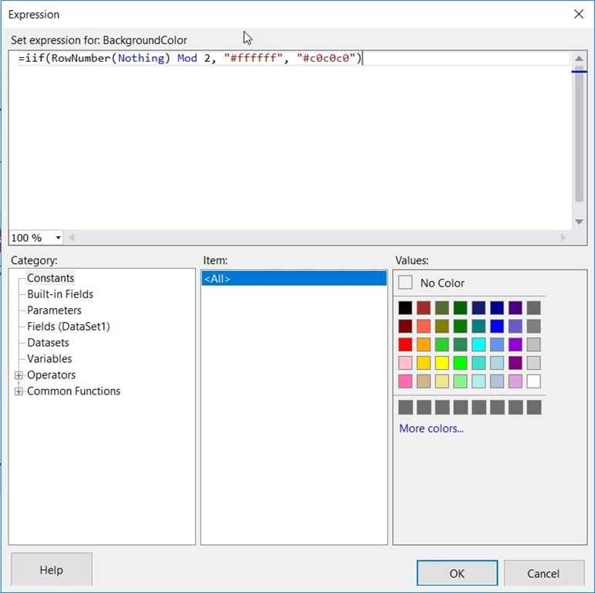Select the Constants category
The width and height of the screenshot is (595, 593).
tap(50, 278)
